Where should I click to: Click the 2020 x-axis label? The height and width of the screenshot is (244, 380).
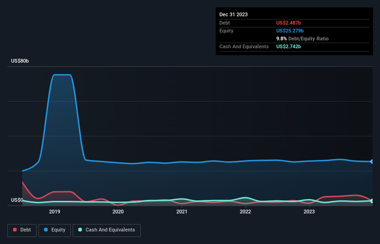[x=118, y=212]
